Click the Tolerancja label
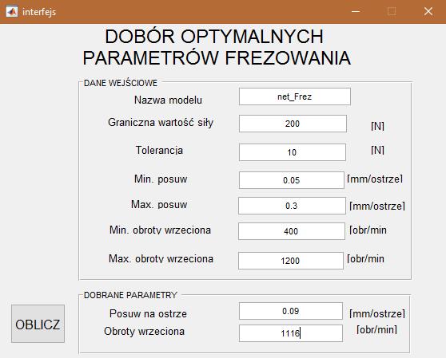446x358 pixels. (x=159, y=150)
